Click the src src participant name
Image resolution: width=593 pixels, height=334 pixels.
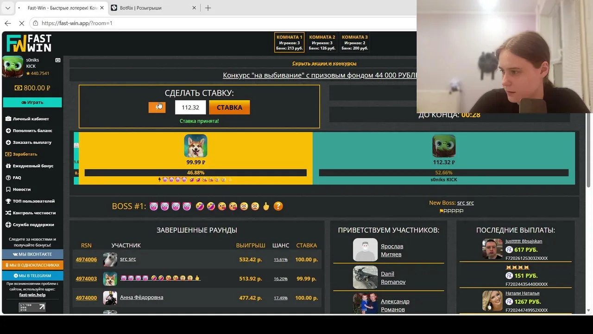click(x=128, y=259)
